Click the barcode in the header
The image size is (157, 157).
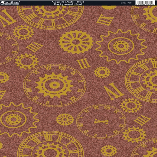(145, 3)
